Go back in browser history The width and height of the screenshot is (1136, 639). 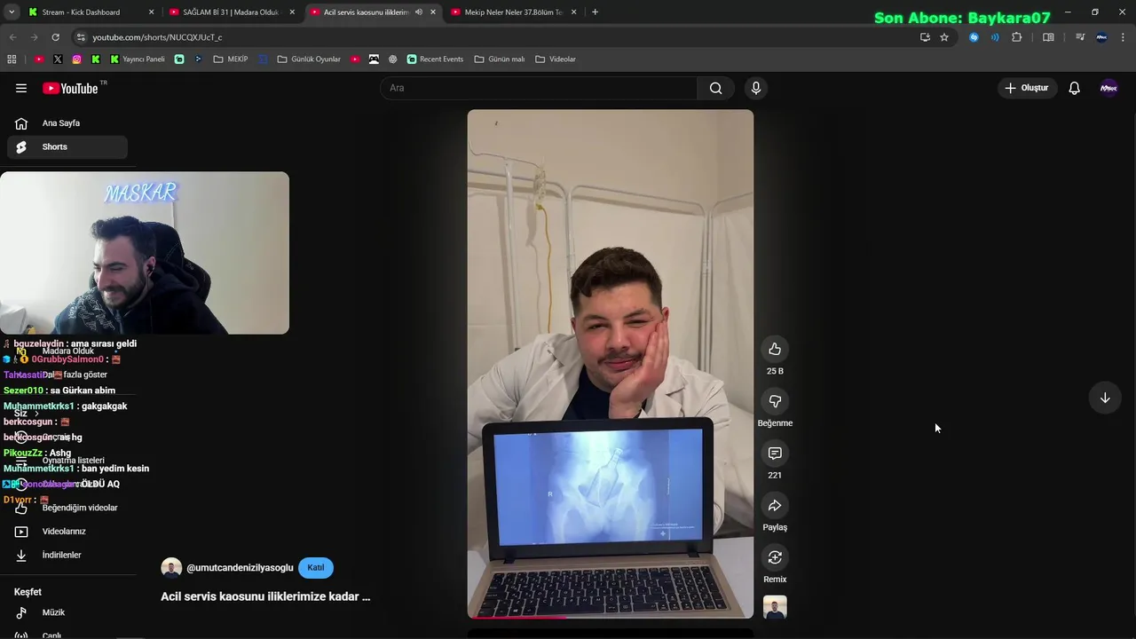12,37
